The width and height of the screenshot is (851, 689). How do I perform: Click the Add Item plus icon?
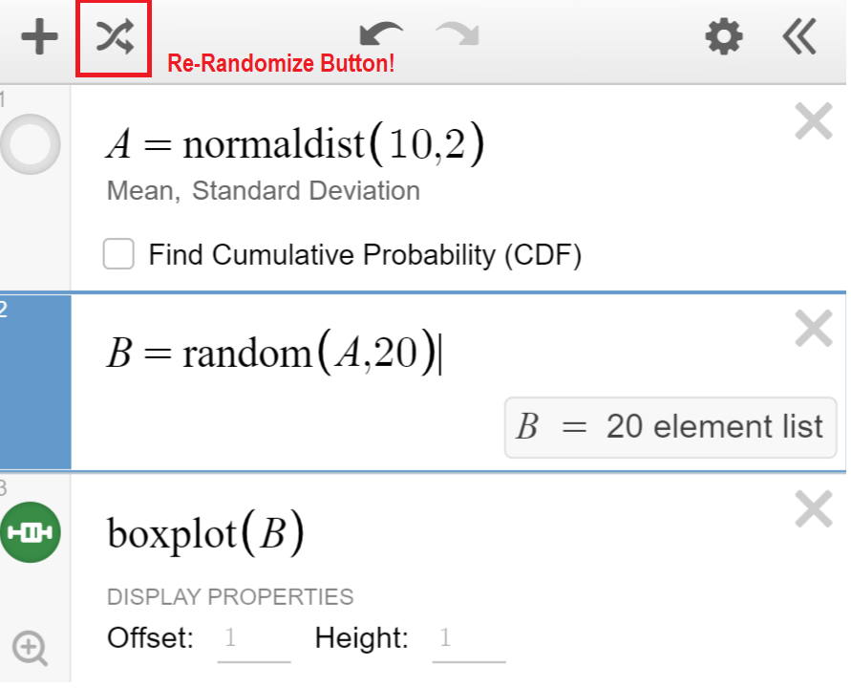pyautogui.click(x=39, y=38)
